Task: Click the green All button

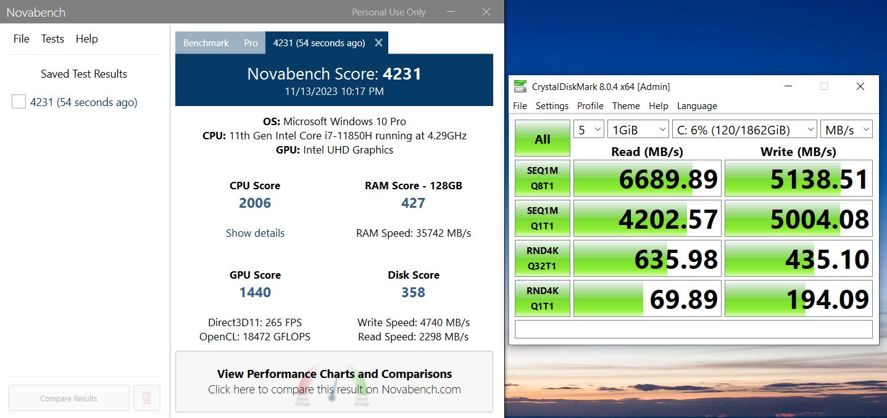Action: [x=543, y=139]
